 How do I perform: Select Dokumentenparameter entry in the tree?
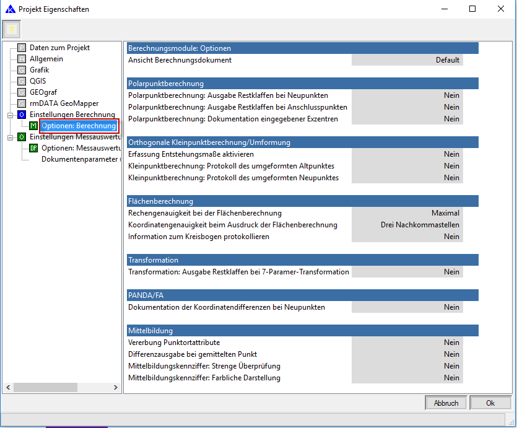(x=79, y=159)
